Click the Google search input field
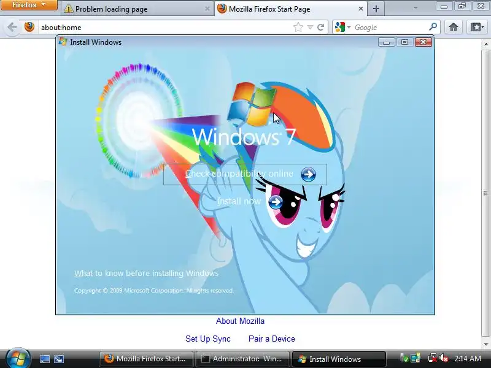Image resolution: width=491 pixels, height=368 pixels. [390, 28]
